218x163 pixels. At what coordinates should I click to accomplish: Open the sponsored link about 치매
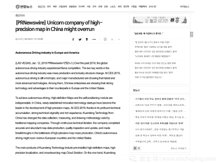point(148,77)
